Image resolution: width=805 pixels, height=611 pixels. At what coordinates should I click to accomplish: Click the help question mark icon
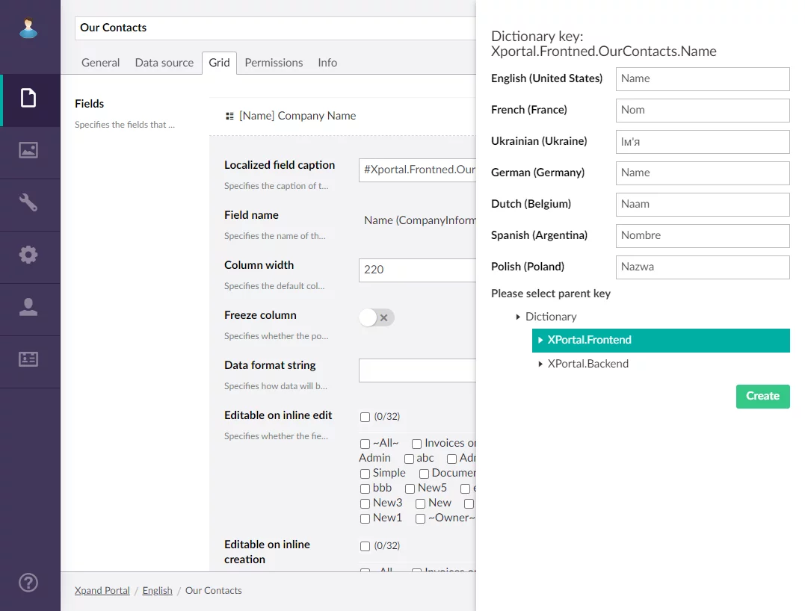coord(28,583)
